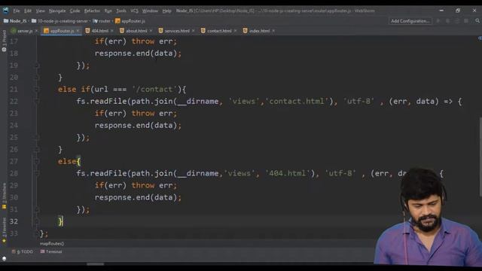Click mapRoutes() breadcrumb below the editor
Image resolution: width=482 pixels, height=271 pixels.
[x=52, y=244]
